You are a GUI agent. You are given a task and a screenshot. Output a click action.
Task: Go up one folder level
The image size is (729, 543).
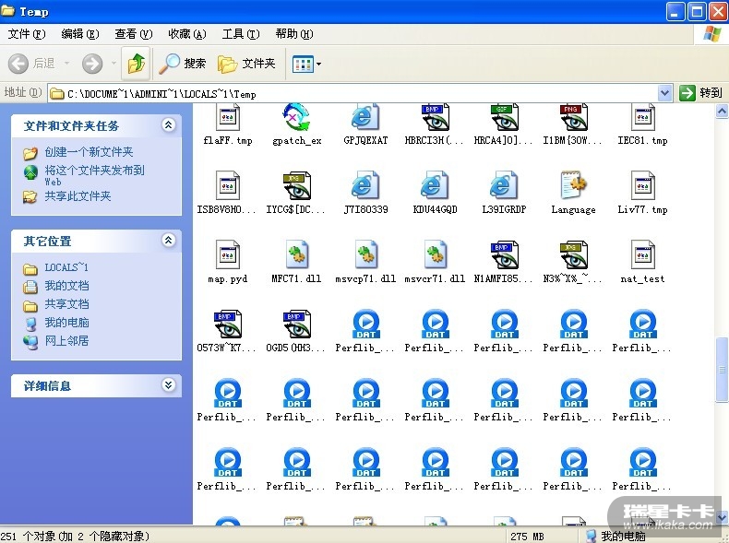(136, 64)
